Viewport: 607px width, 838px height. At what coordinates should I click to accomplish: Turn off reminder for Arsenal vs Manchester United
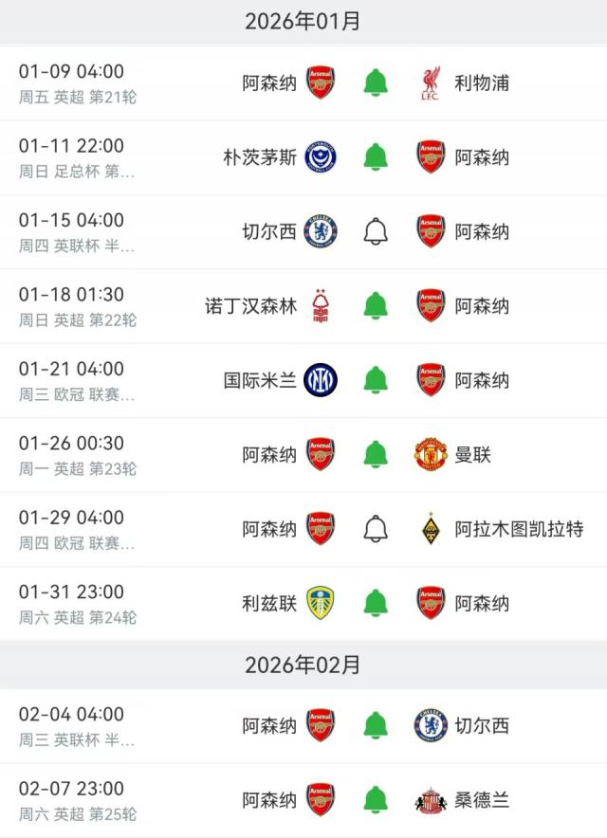point(376,454)
